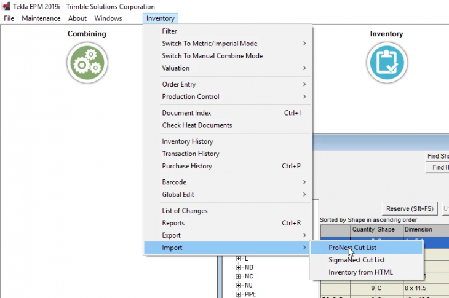Image resolution: width=449 pixels, height=298 pixels.
Task: Click the 8 x 11.5 dimension cell
Action: point(426,288)
